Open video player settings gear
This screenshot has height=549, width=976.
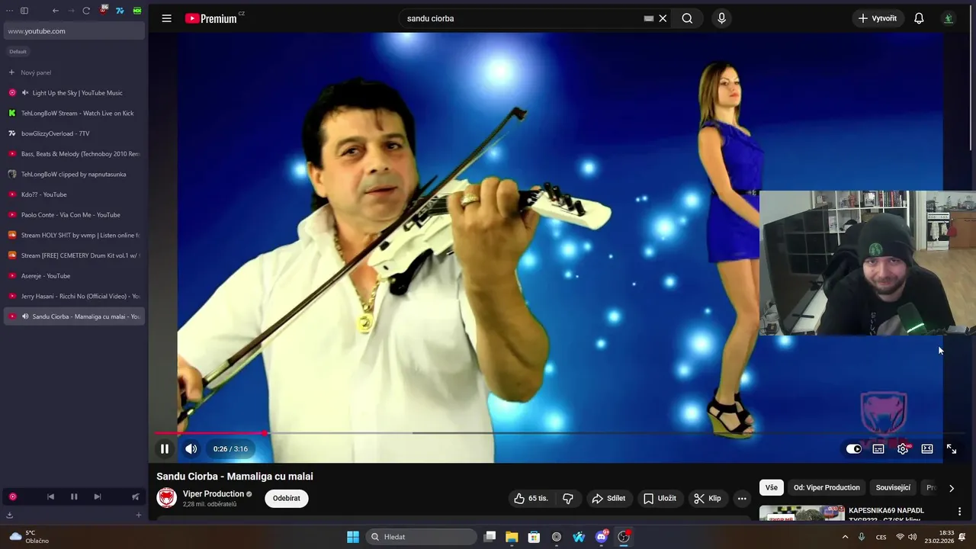click(x=903, y=449)
